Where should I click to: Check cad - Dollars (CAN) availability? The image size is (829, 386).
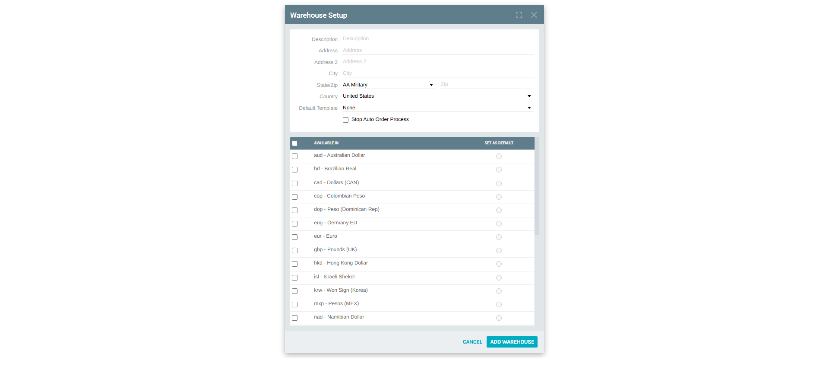click(295, 183)
